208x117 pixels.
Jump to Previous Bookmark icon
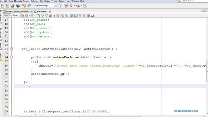[59, 15]
